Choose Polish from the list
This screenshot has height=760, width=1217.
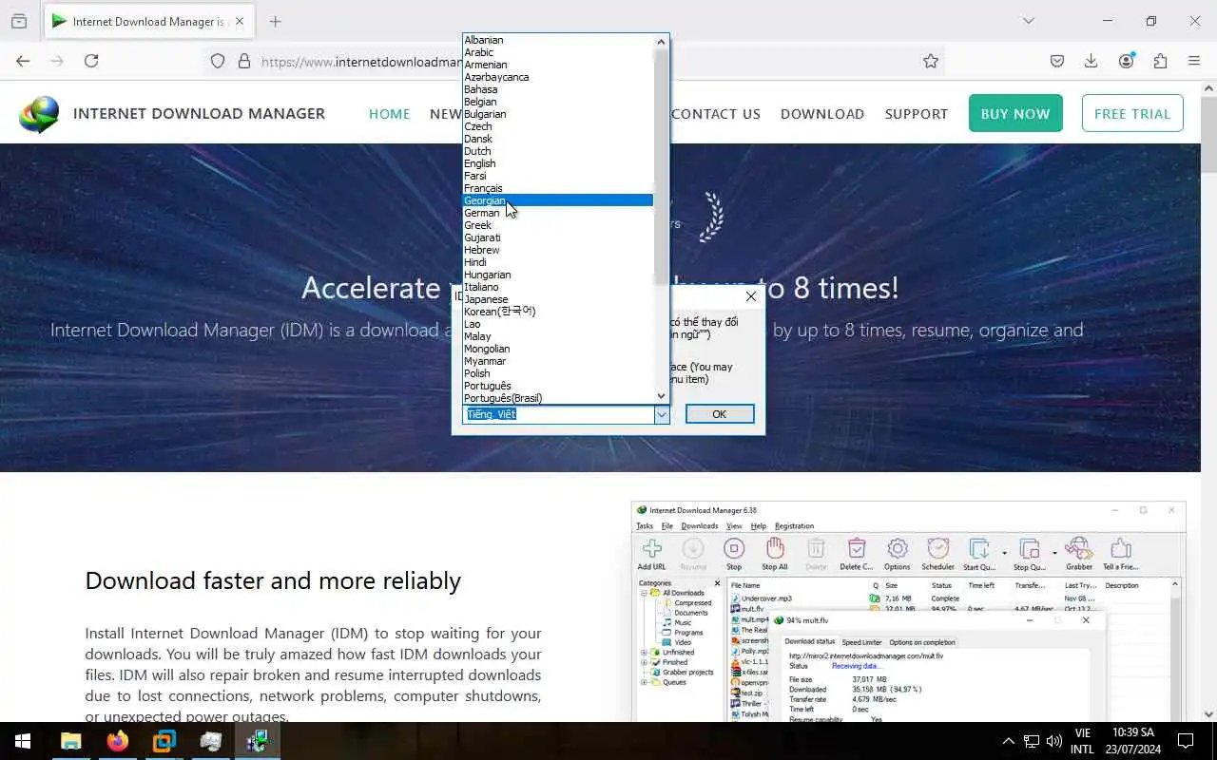(558, 373)
